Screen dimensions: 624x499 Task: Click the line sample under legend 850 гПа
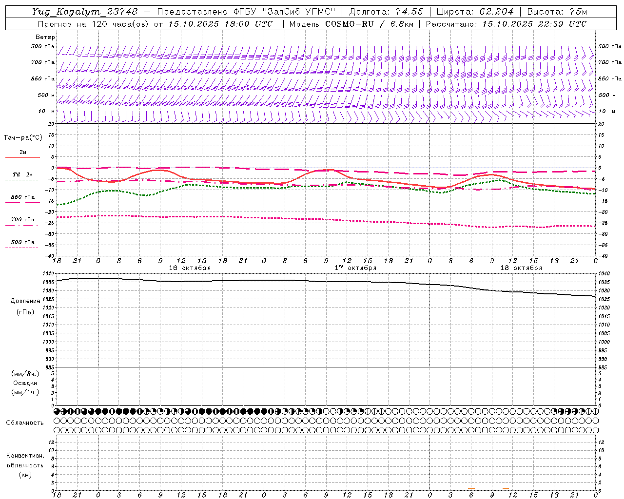22,203
